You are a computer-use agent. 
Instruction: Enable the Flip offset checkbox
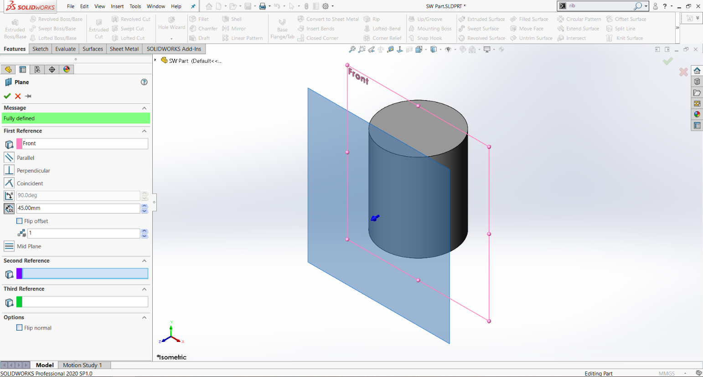click(19, 221)
